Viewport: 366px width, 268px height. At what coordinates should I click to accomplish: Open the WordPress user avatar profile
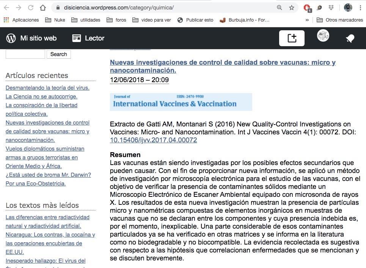323,36
